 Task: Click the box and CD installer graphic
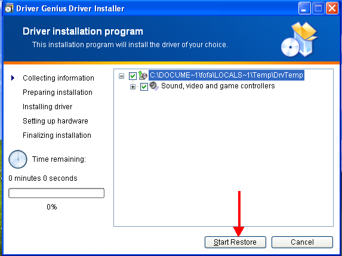click(299, 39)
